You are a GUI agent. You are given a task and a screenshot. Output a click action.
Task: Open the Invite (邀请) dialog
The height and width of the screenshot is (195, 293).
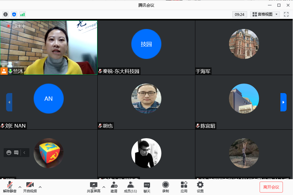114,187
